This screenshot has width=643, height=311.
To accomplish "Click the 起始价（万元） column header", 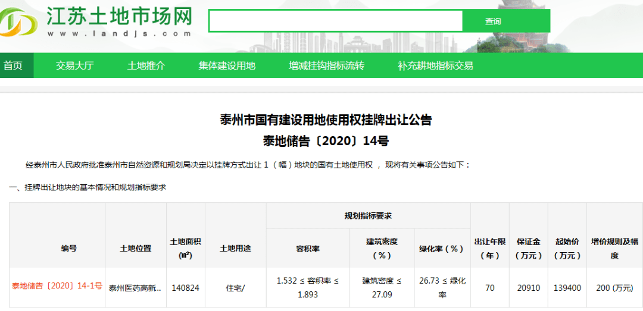I will point(567,249).
